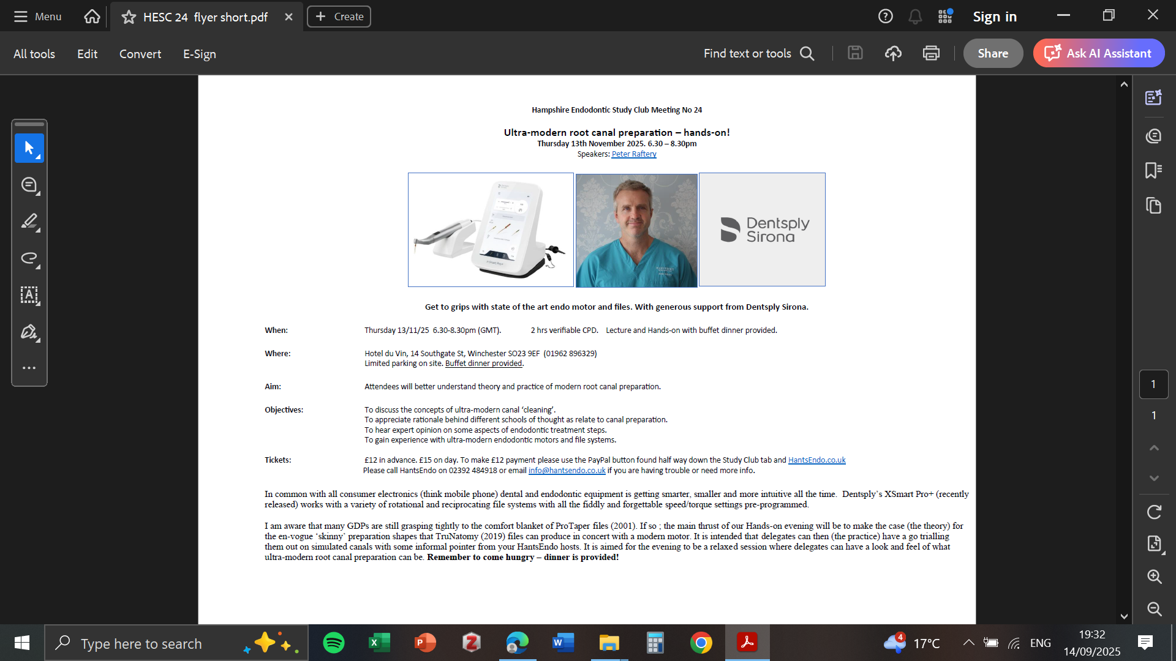Choose the Highlight pen tool
The image size is (1176, 661).
pyautogui.click(x=29, y=222)
